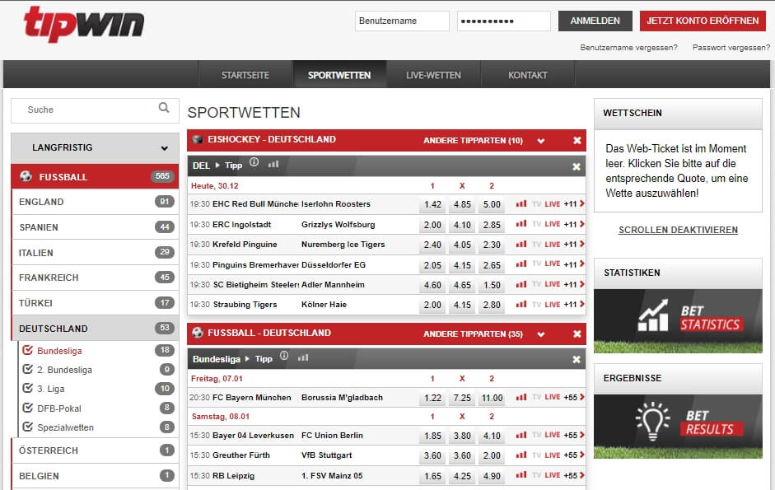This screenshot has width=775, height=490.
Task: Click the password input field
Action: [504, 21]
